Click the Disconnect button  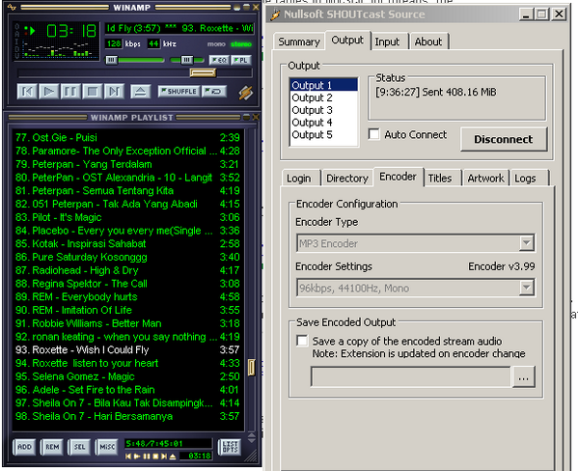[x=504, y=139]
